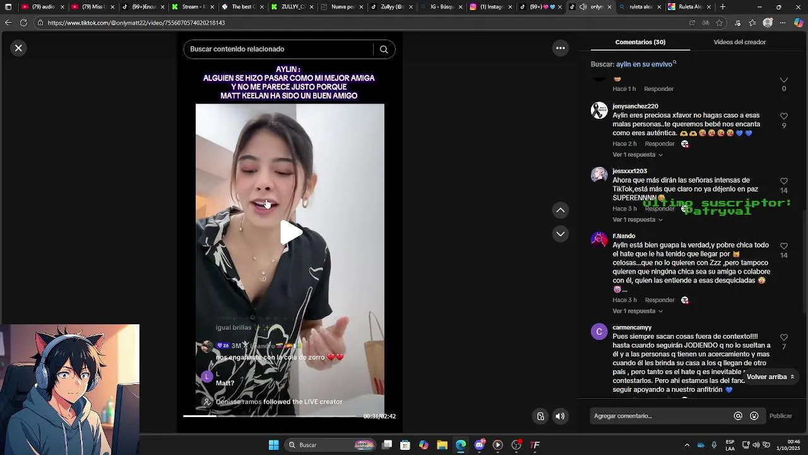
Task: Reply to jenysanchez220's comment
Action: click(x=660, y=144)
